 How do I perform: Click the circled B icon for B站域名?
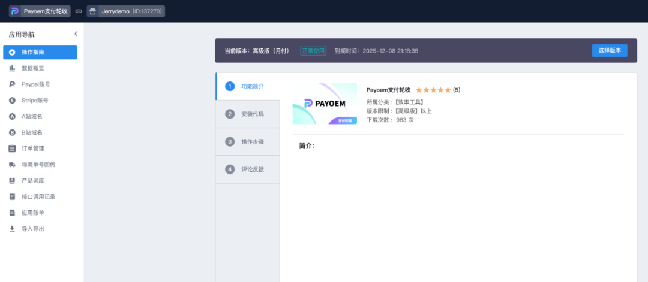pyautogui.click(x=12, y=132)
